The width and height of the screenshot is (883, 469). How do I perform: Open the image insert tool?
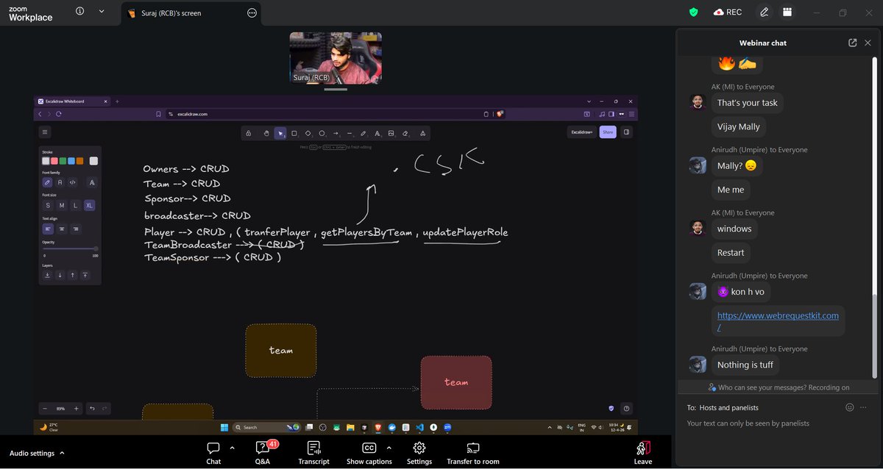[391, 133]
